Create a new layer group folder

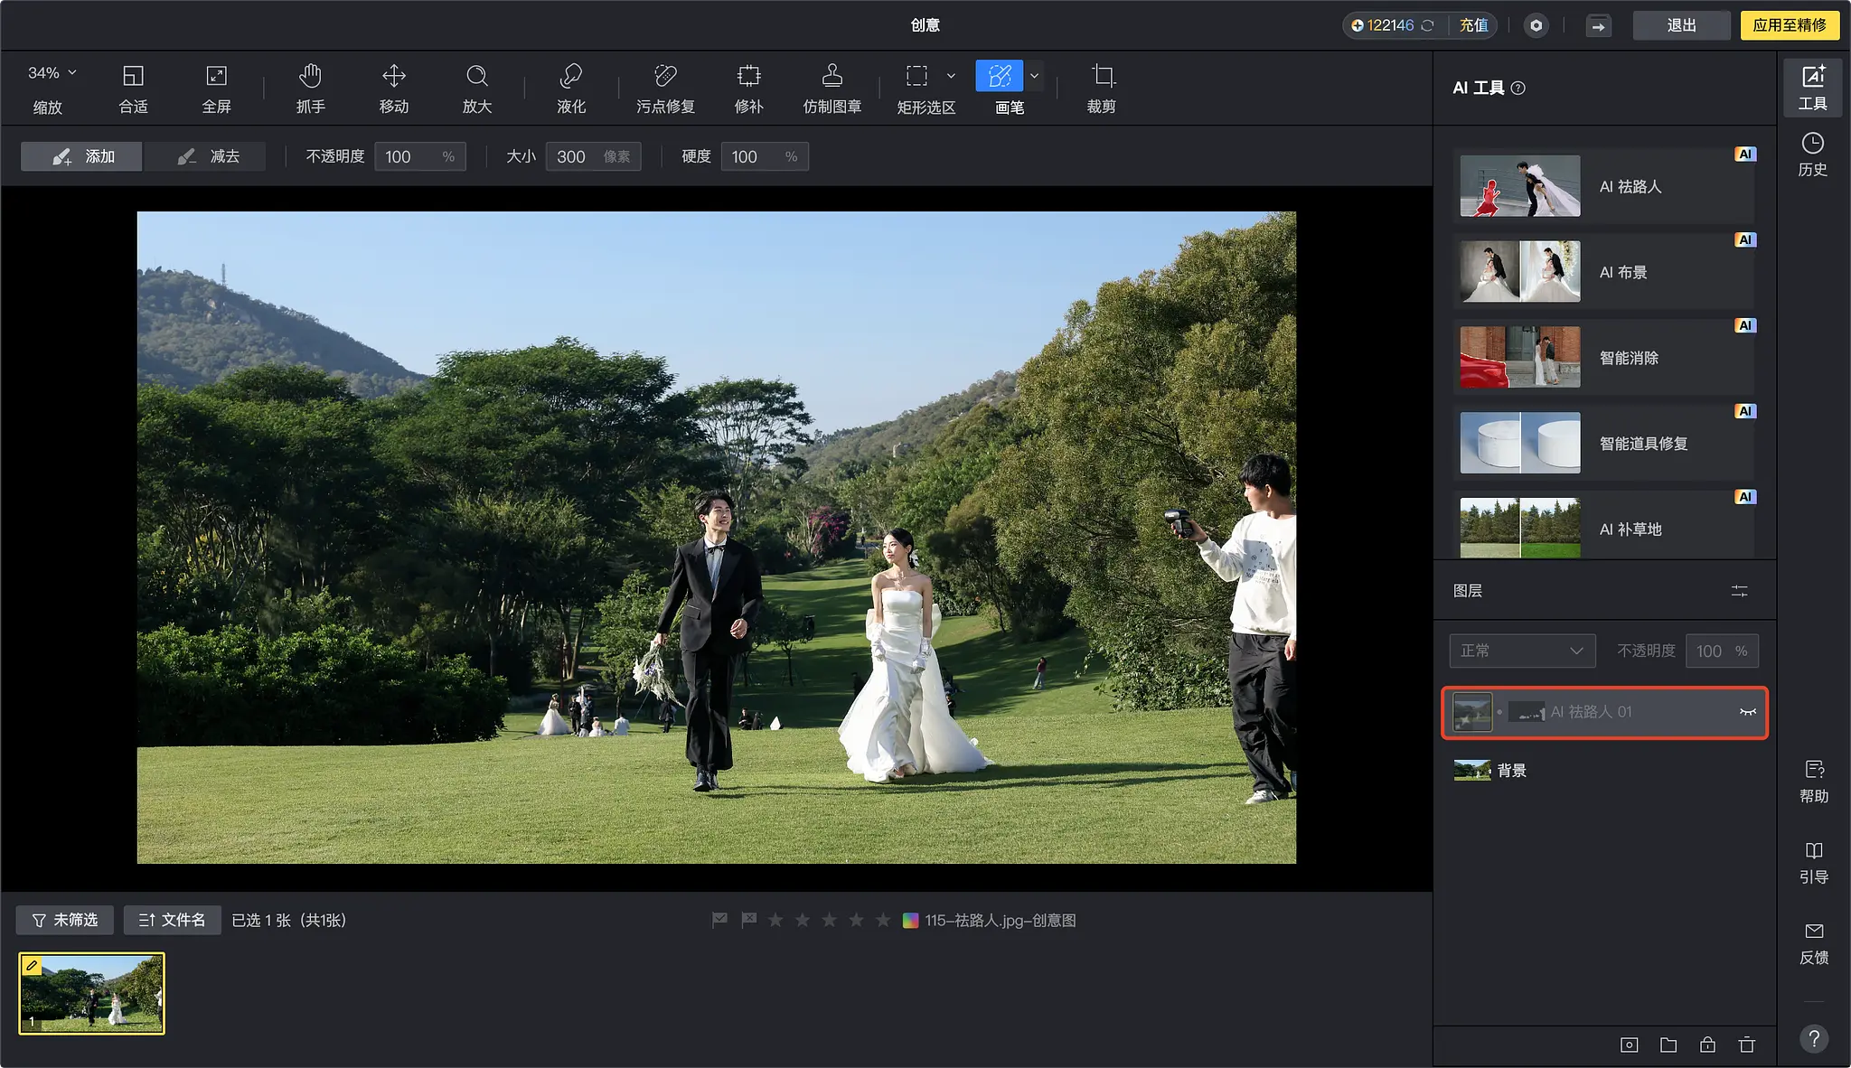point(1668,1045)
